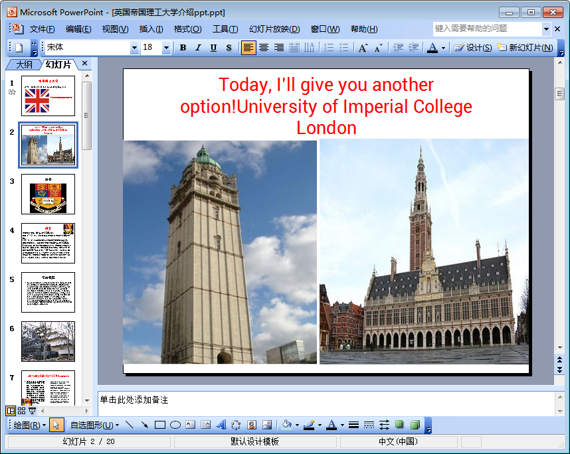Click the Select Objects pointer tool
Screen dimensions: 570x454
56,425
